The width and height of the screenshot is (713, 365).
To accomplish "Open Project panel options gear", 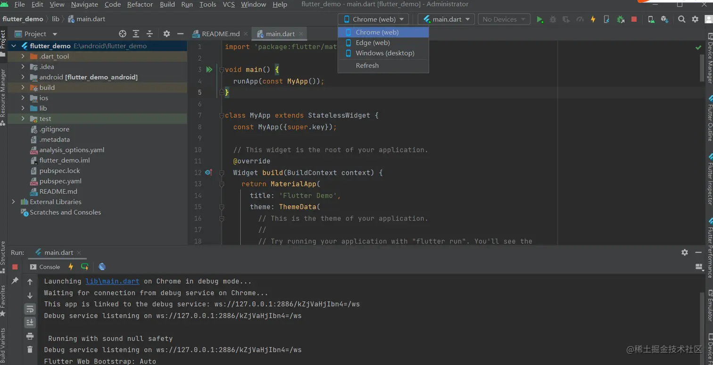I will click(x=166, y=33).
